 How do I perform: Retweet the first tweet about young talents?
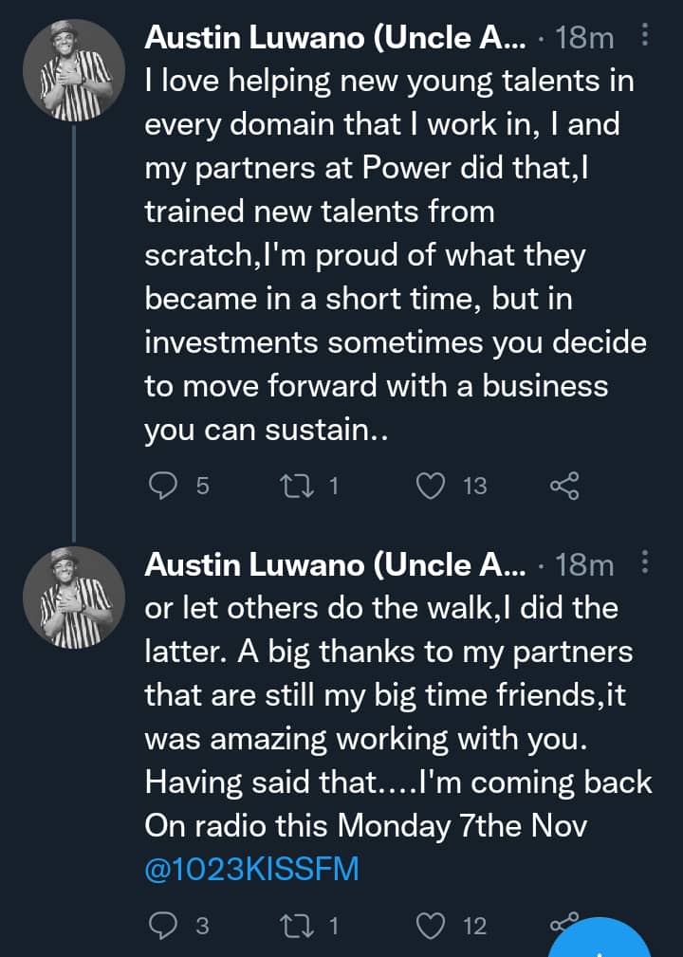(287, 486)
